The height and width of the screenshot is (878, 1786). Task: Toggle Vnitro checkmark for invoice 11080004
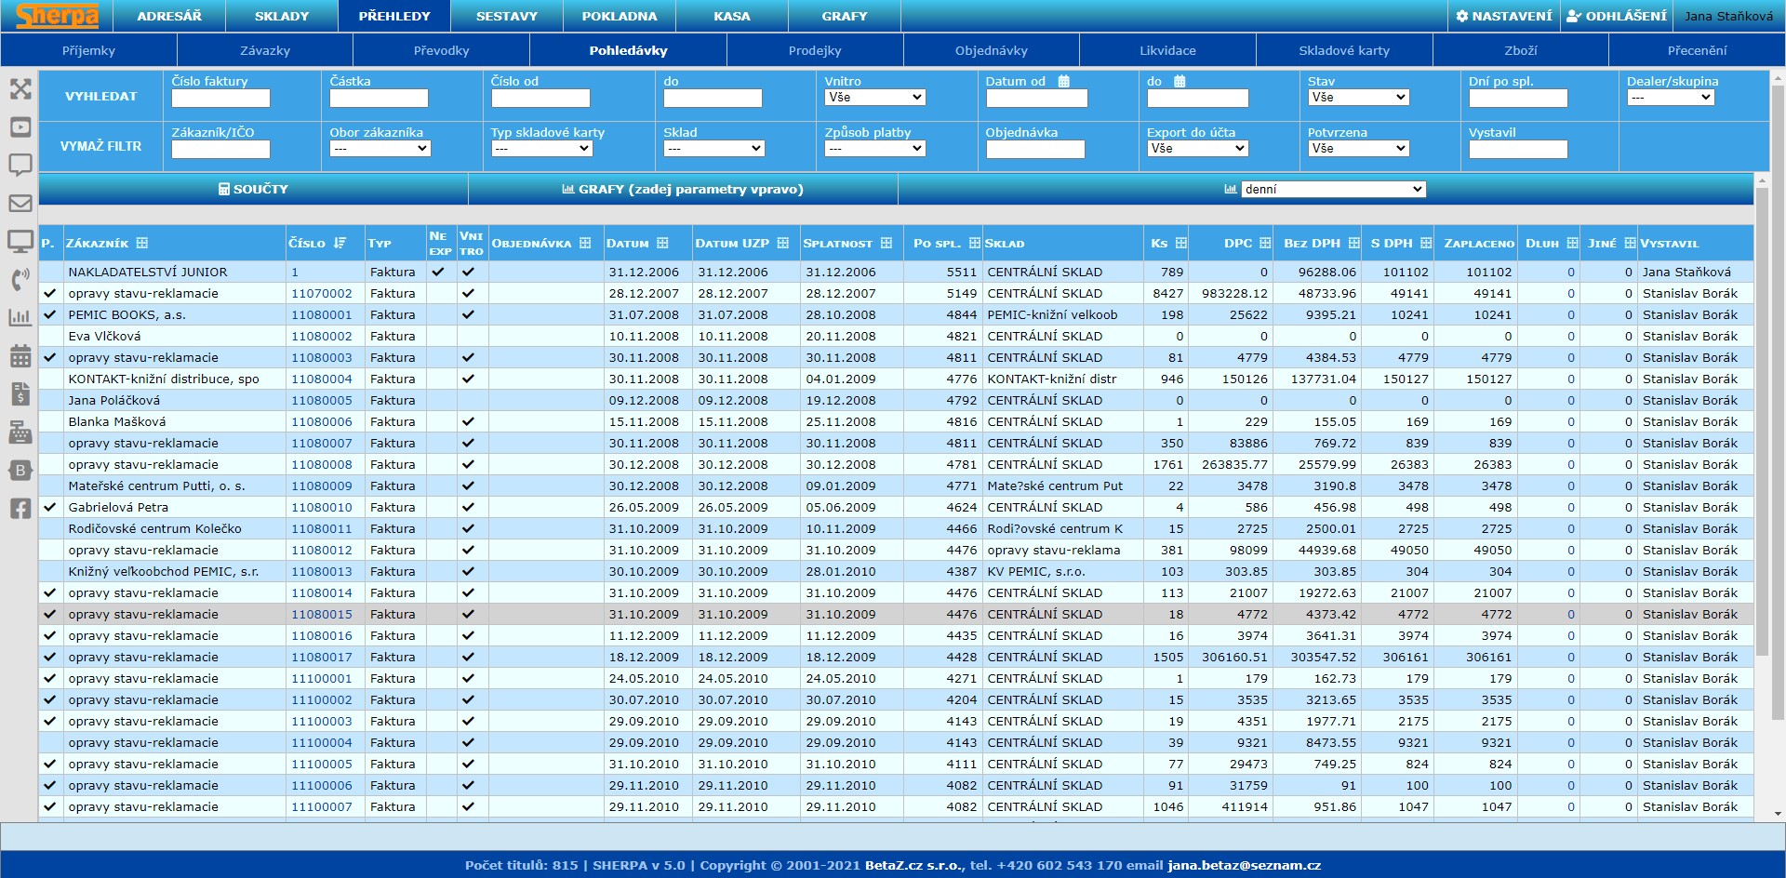(468, 379)
